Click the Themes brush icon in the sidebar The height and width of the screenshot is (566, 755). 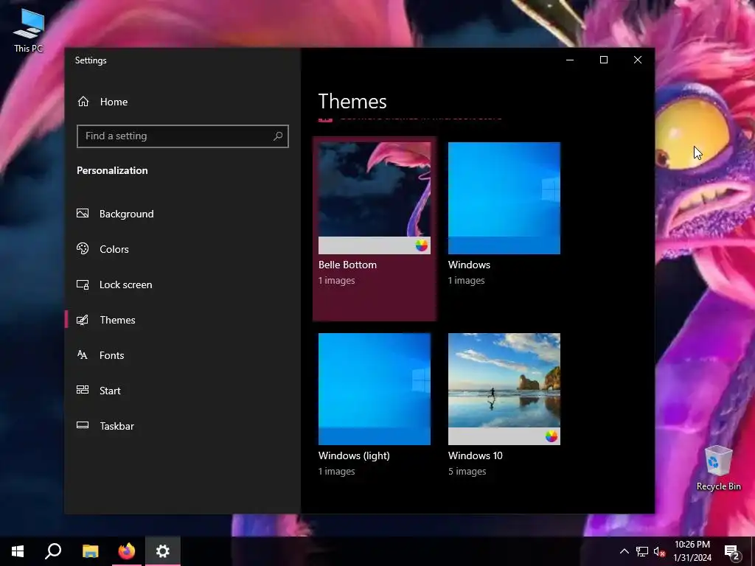(83, 320)
